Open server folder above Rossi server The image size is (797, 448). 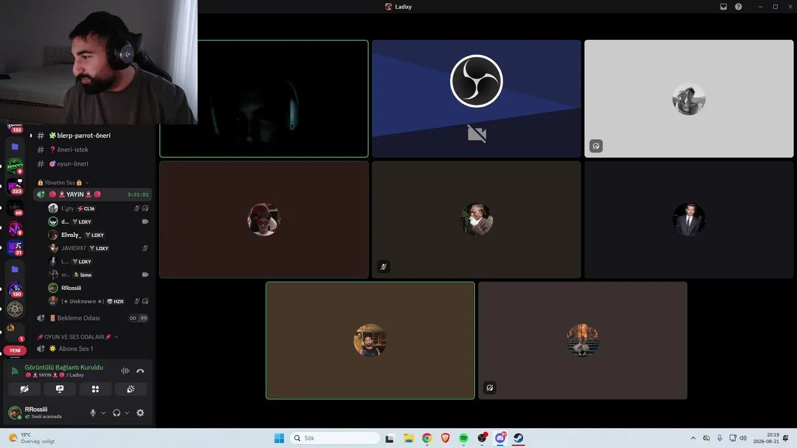click(15, 146)
